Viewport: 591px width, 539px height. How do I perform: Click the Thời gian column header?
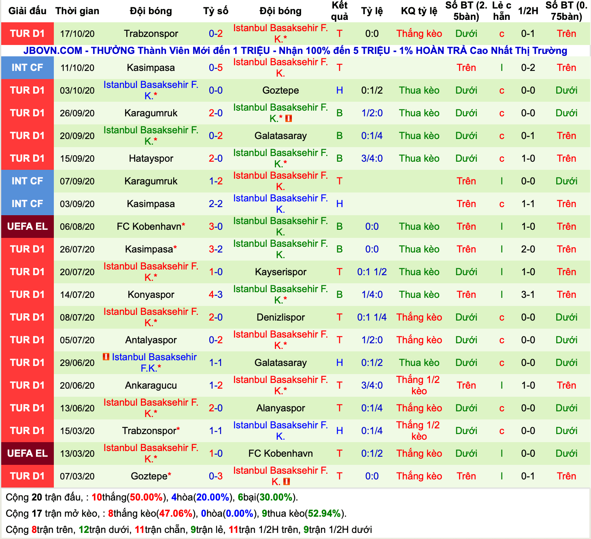(x=77, y=11)
